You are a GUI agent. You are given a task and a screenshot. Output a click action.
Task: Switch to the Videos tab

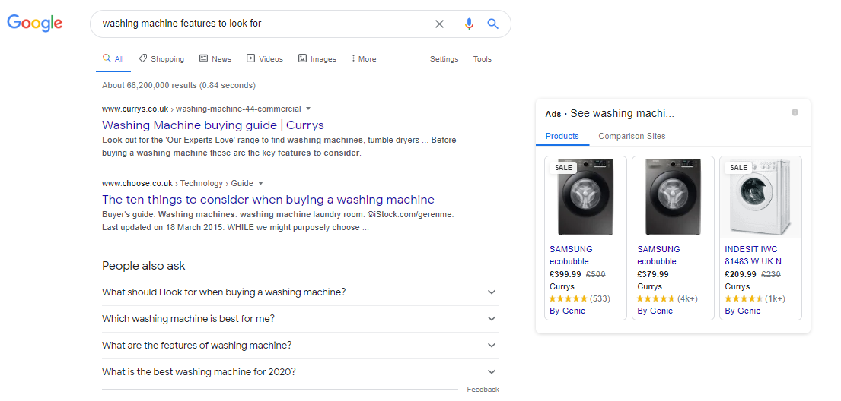pos(264,59)
